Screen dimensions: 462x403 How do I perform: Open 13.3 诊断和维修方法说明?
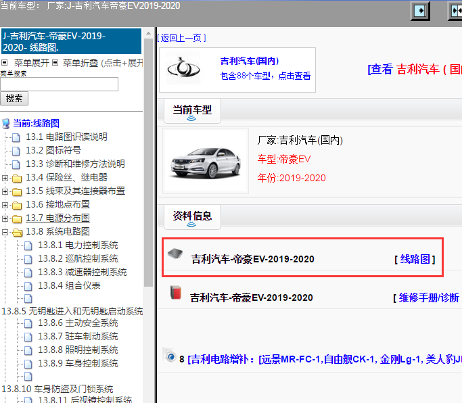tap(75, 164)
